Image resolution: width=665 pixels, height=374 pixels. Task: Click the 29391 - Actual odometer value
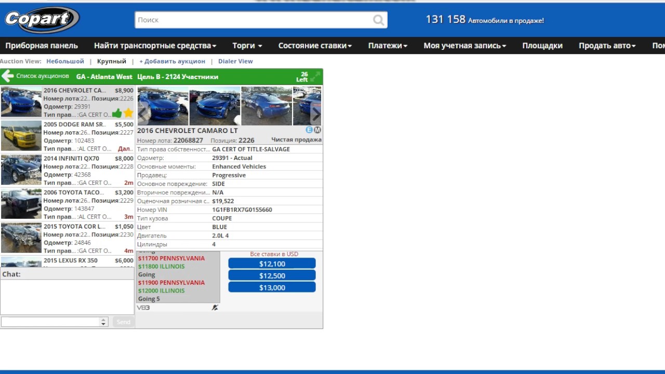pos(232,158)
